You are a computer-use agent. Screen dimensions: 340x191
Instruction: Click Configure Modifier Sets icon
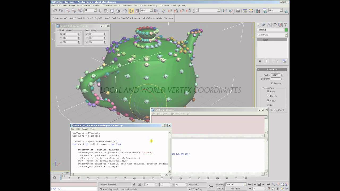(x=284, y=61)
